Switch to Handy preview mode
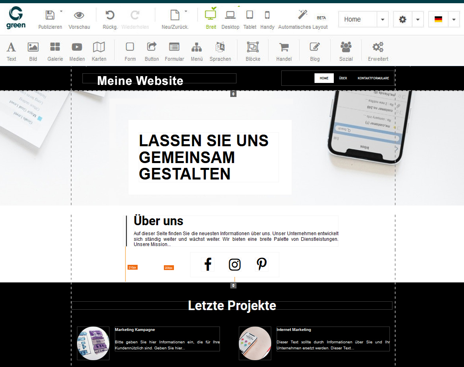 pos(267,19)
